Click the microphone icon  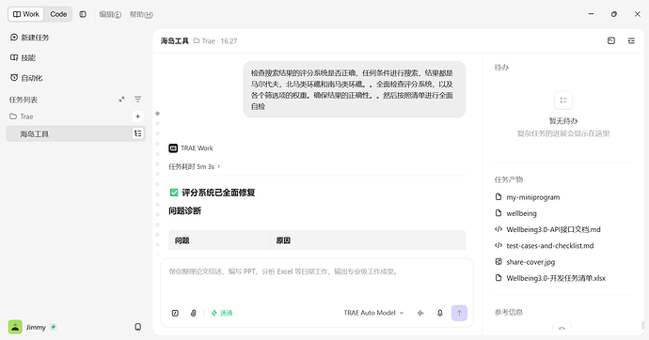[x=440, y=313]
